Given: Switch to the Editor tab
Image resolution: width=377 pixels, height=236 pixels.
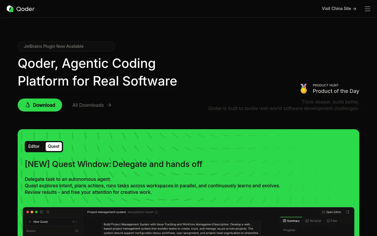Looking at the screenshot, I should point(34,146).
